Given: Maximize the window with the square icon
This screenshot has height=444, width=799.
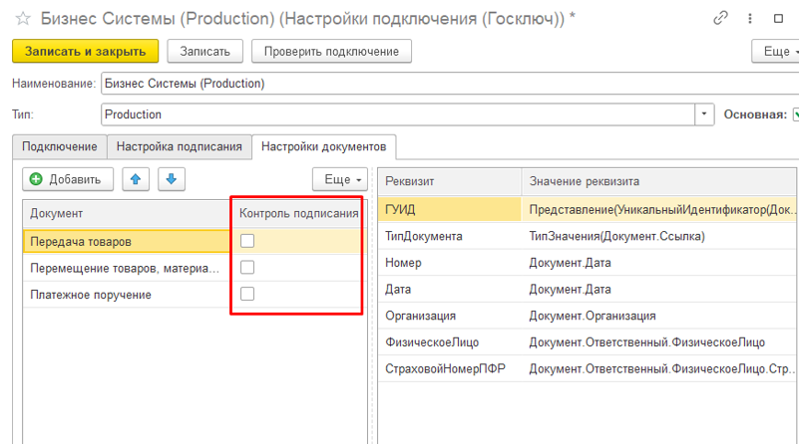Looking at the screenshot, I should (x=778, y=18).
